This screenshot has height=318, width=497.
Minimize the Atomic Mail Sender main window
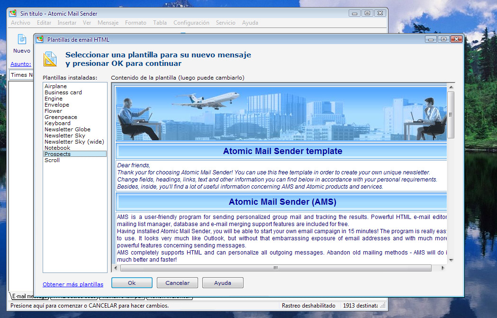[x=355, y=13]
